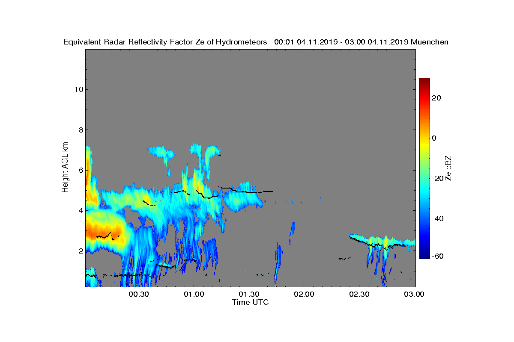Click the colorbar value -60

tap(437, 256)
